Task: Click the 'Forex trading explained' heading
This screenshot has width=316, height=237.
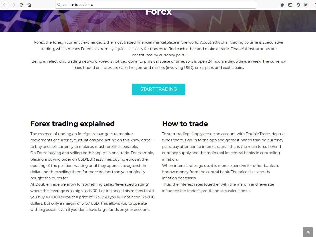Action: [x=72, y=124]
